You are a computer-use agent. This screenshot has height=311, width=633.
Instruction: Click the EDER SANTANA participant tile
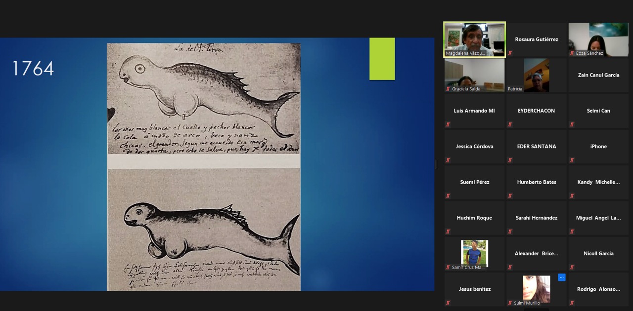tap(536, 146)
